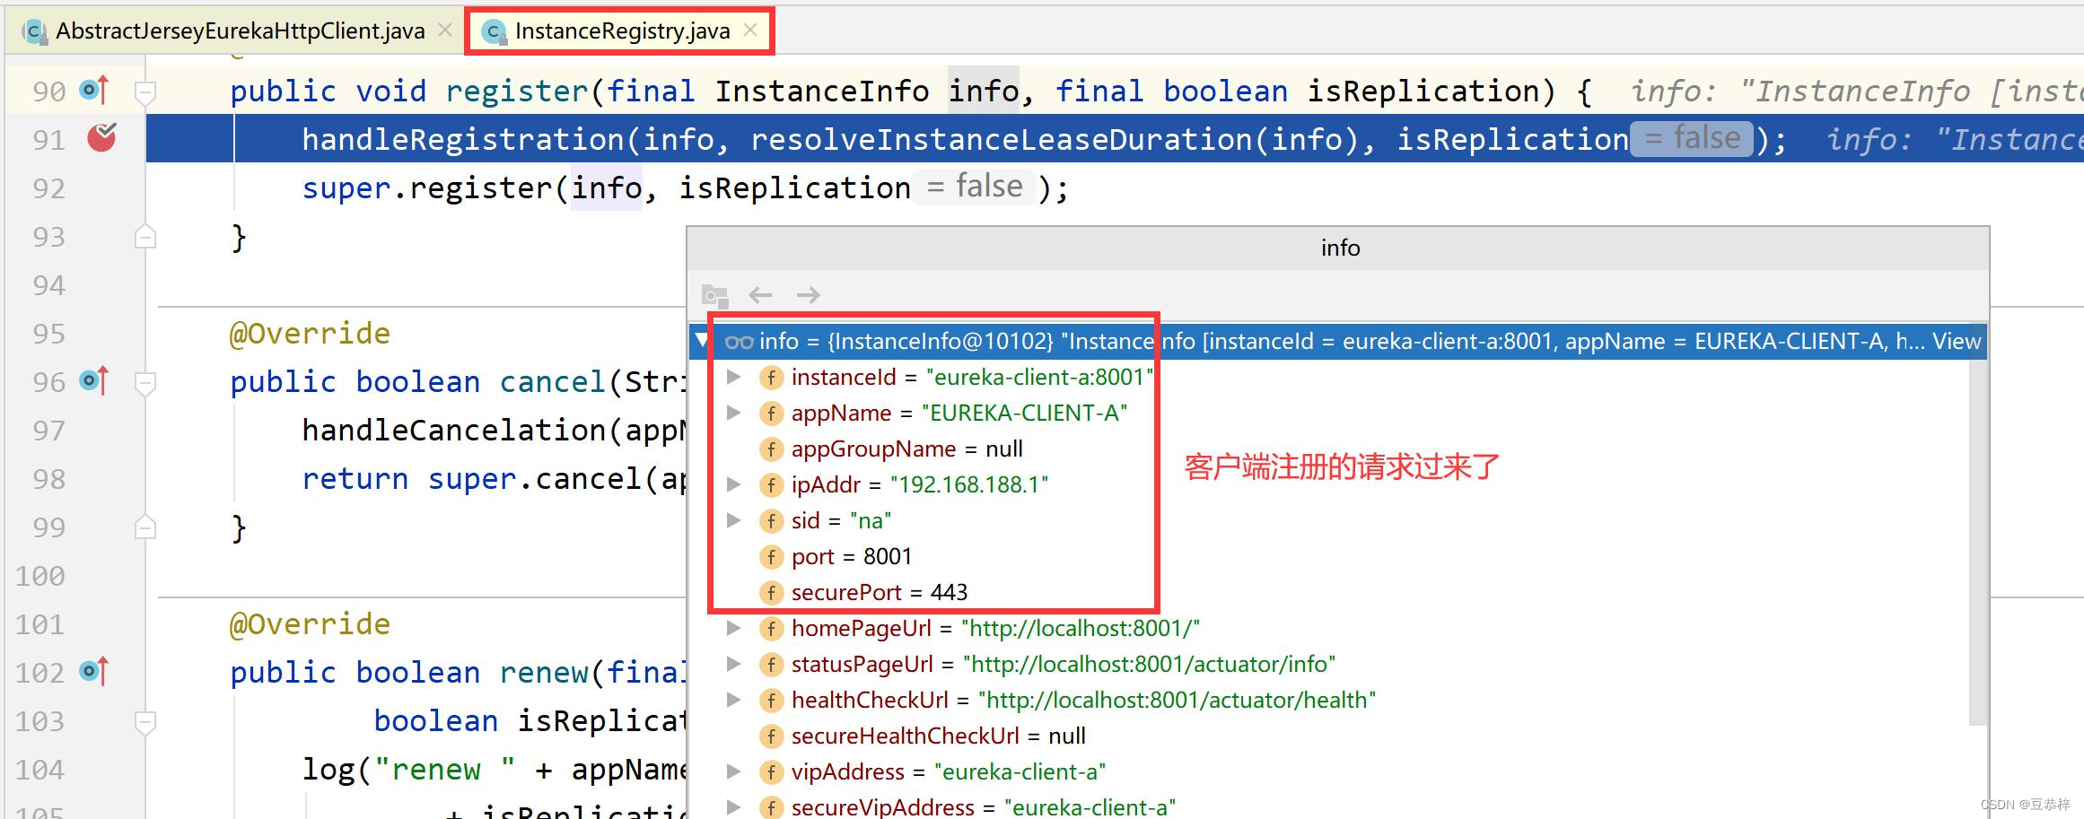Collapse the register method fold at line 90
Screen dimensions: 2084x819
click(x=145, y=91)
